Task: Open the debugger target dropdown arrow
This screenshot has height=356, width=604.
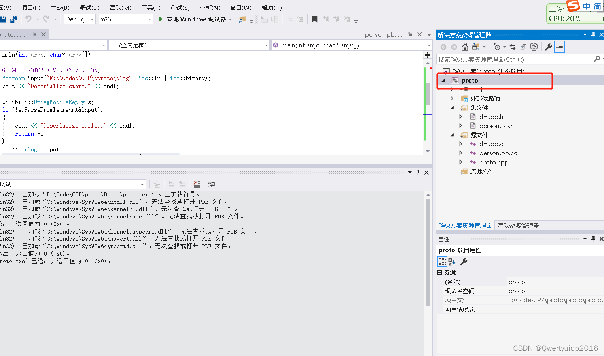Action: (230, 19)
